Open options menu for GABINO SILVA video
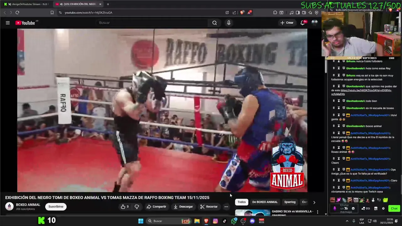The width and height of the screenshot is (402, 226). [x=318, y=212]
